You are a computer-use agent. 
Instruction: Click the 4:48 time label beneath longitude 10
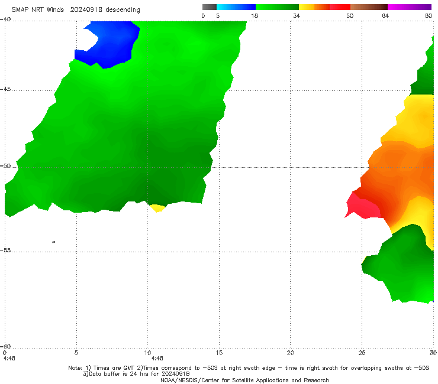157,359
